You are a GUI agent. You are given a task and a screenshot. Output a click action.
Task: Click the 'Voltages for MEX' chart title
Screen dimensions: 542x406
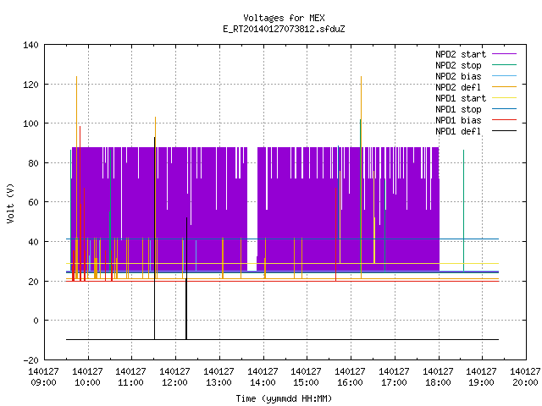pyautogui.click(x=284, y=18)
